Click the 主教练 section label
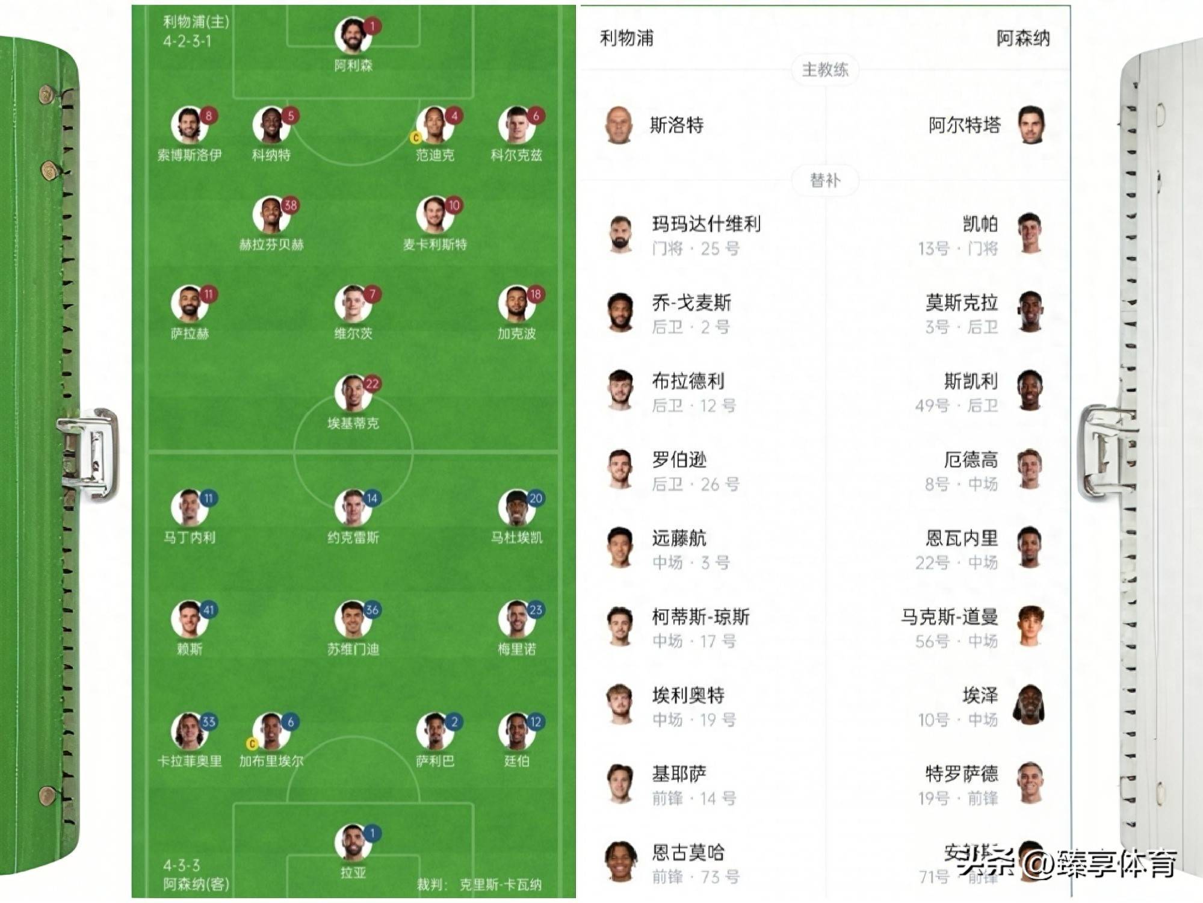The image size is (1203, 903). (824, 70)
